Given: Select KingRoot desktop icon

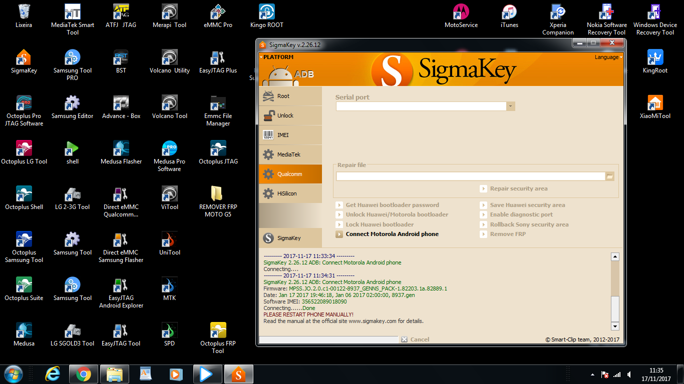Looking at the screenshot, I should pos(655,61).
